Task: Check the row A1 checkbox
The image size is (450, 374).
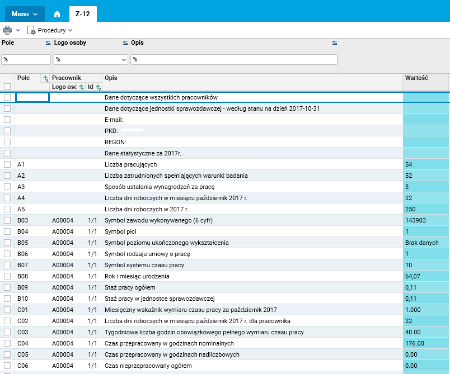Action: point(7,164)
